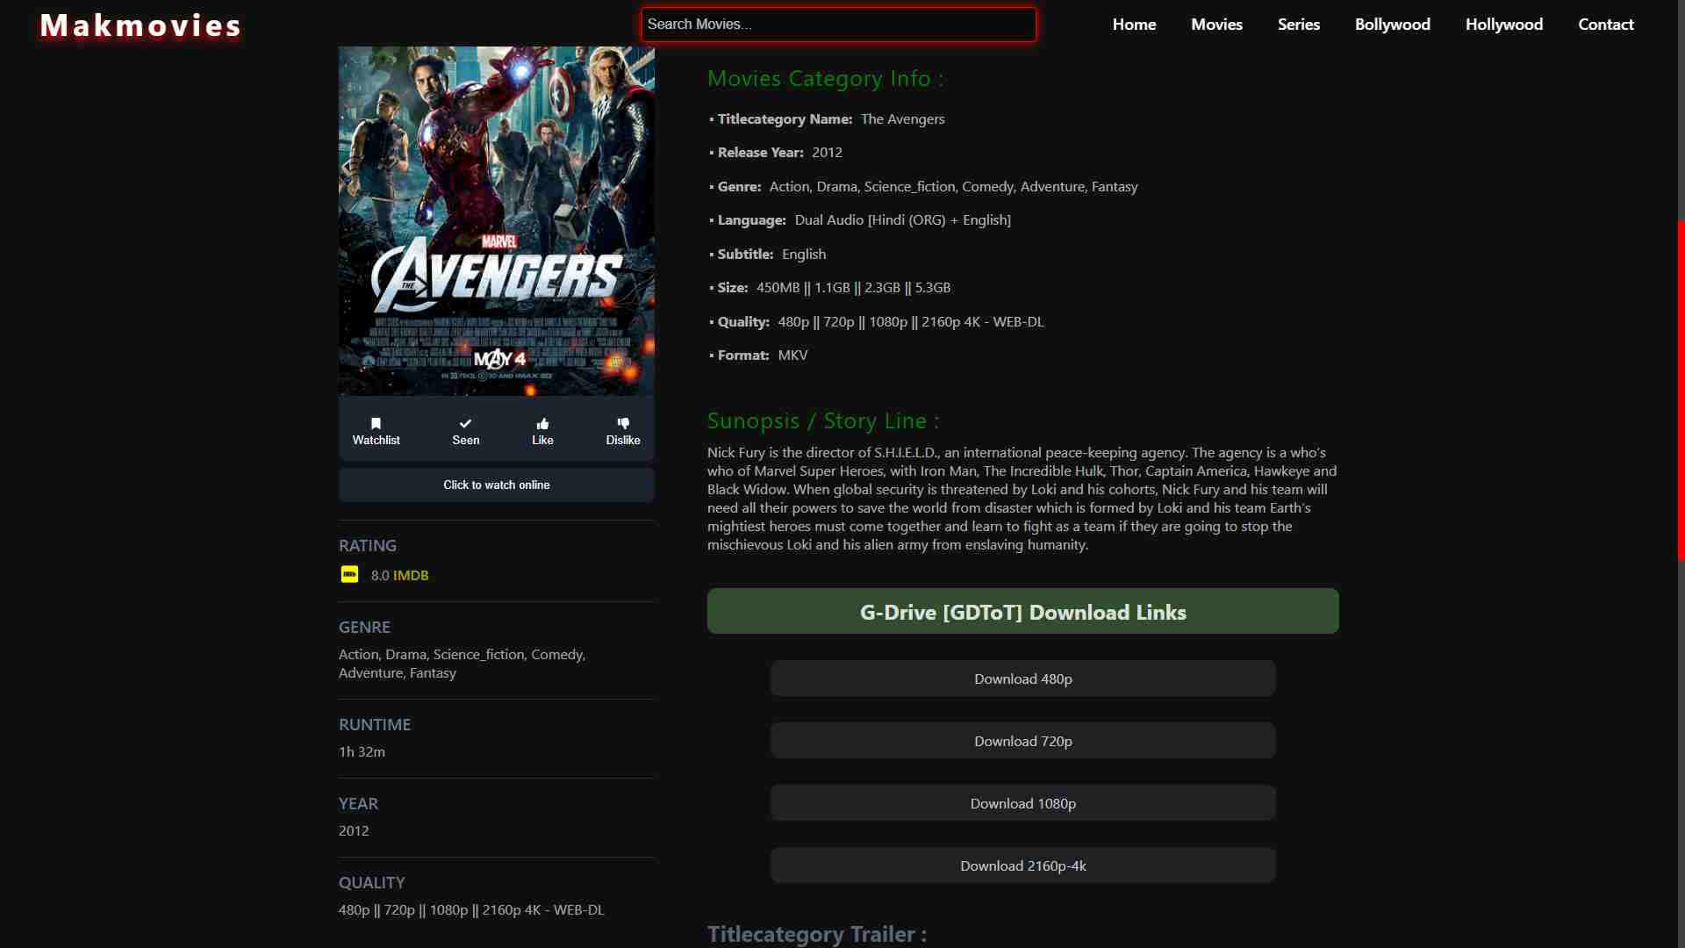Click the IMDB rating icon
Image resolution: width=1685 pixels, height=948 pixels.
pyautogui.click(x=348, y=575)
